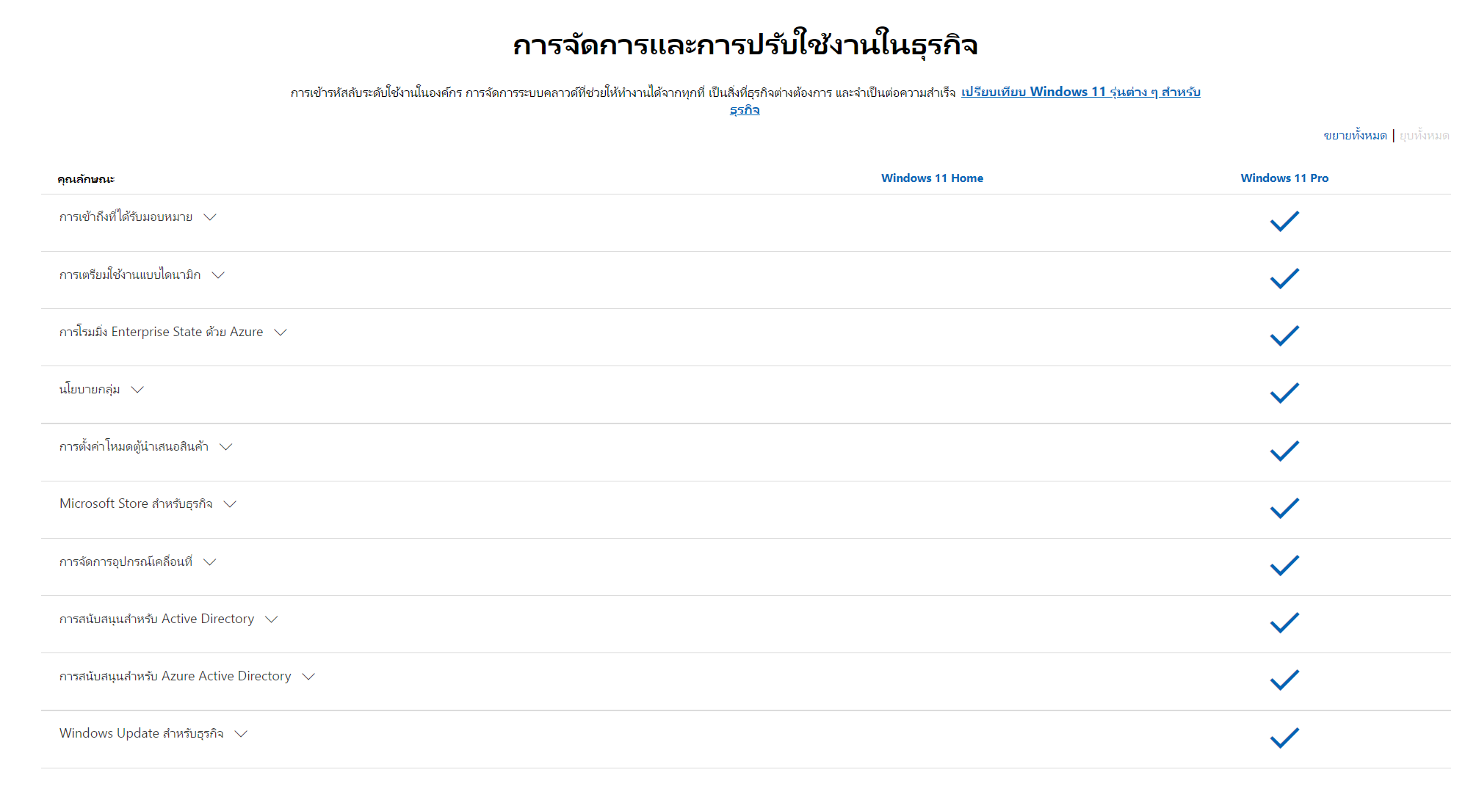Click the Pro checkmark for โหมดตู้นำเสนอสินค้า row
Image resolution: width=1465 pixels, height=800 pixels.
click(x=1284, y=451)
